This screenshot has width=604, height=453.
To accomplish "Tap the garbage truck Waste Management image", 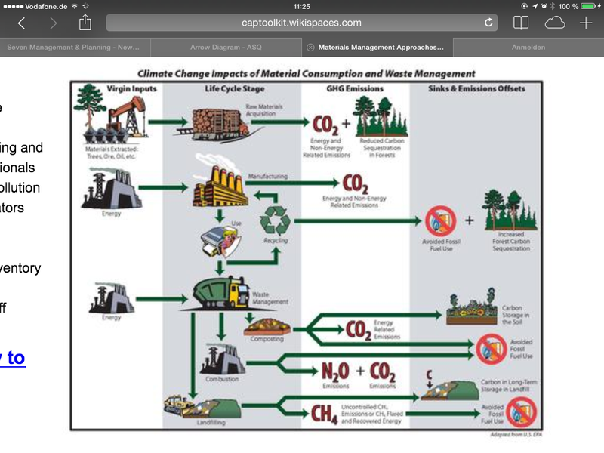I will pyautogui.click(x=221, y=292).
